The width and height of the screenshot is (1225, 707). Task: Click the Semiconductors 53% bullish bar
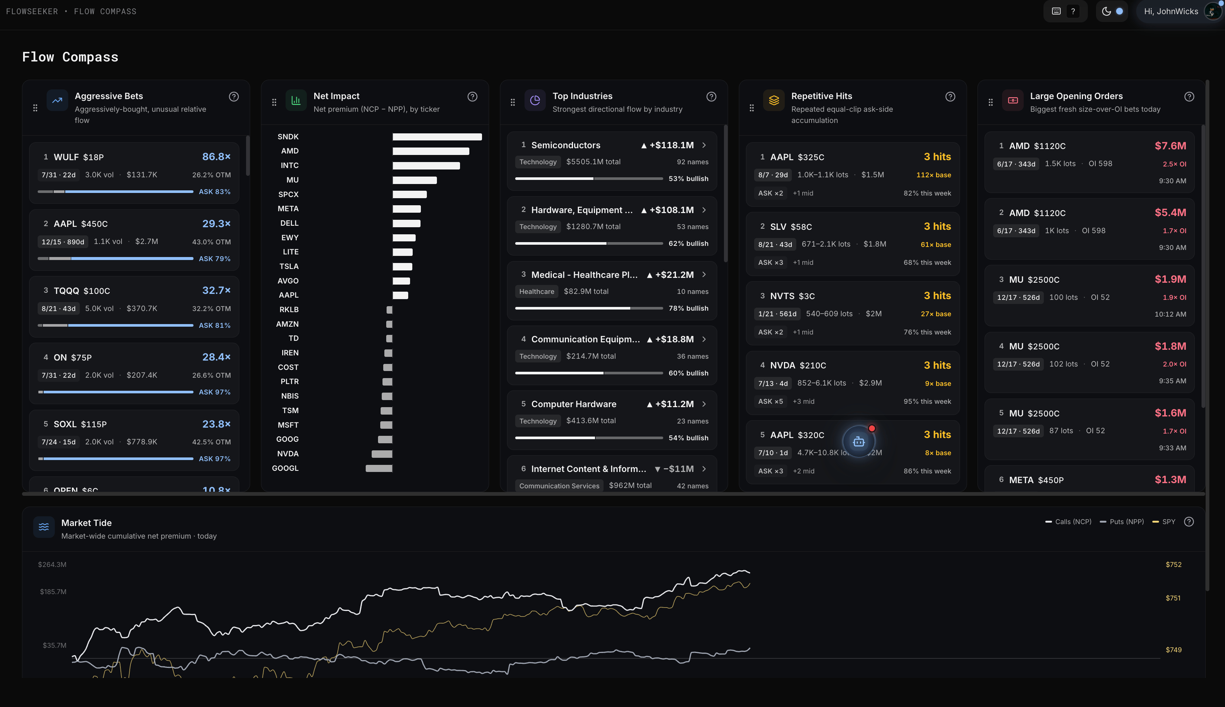point(589,179)
